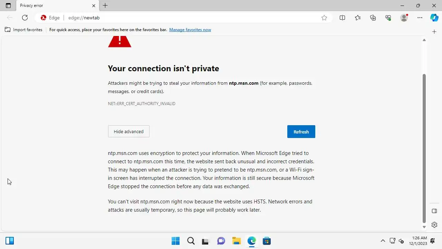The height and width of the screenshot is (249, 442).
Task: Open Collections icon in toolbar
Action: pyautogui.click(x=373, y=18)
